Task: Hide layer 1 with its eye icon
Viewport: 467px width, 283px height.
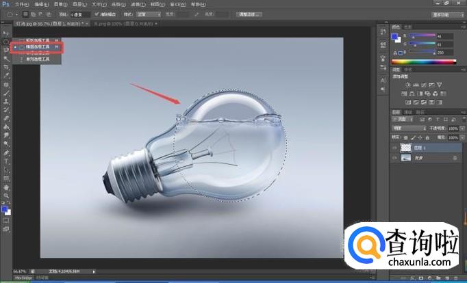Action: [x=395, y=146]
